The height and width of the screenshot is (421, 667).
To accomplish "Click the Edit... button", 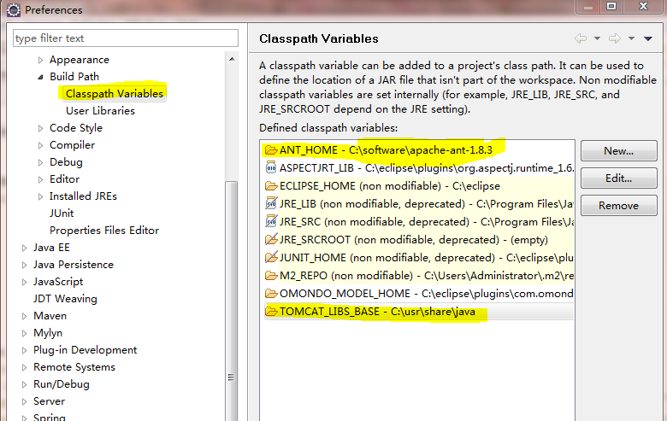I will point(619,178).
